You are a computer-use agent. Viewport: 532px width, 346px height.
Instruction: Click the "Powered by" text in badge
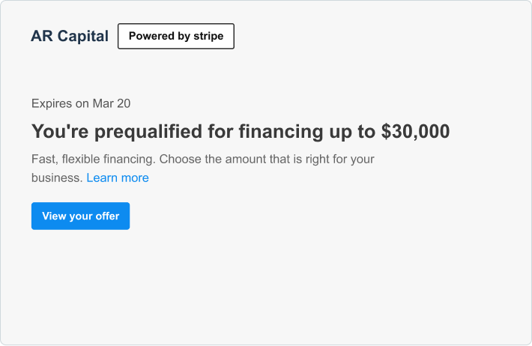point(158,36)
